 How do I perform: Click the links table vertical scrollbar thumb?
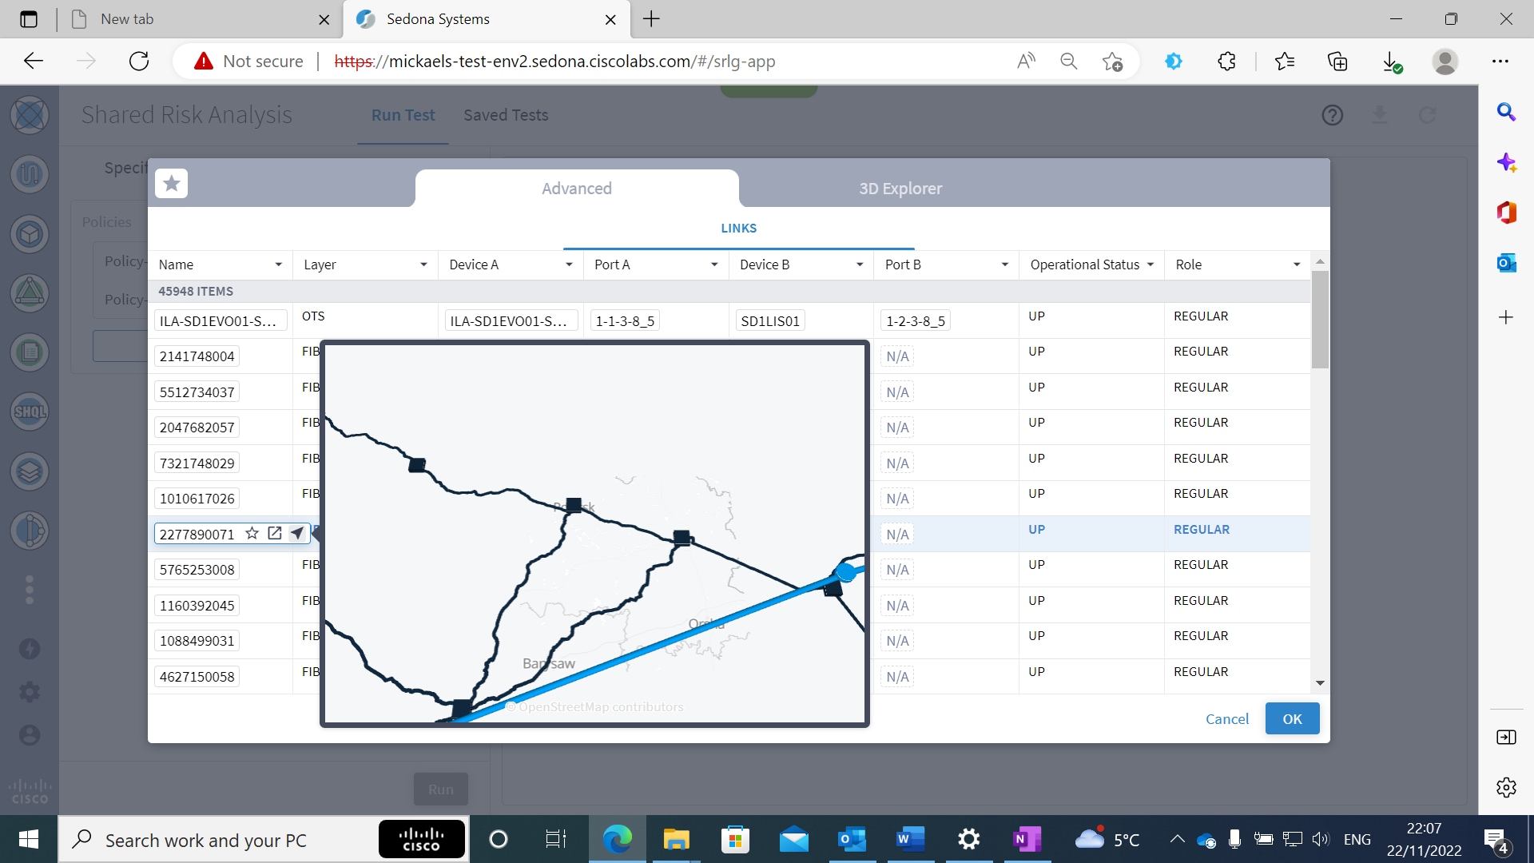(x=1320, y=320)
